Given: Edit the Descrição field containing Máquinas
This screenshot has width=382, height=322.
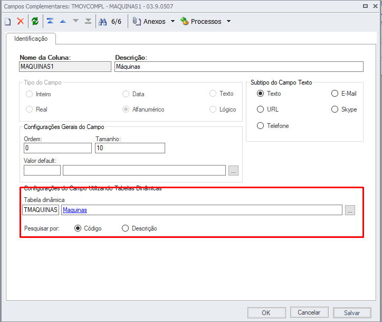Looking at the screenshot, I should coord(239,67).
